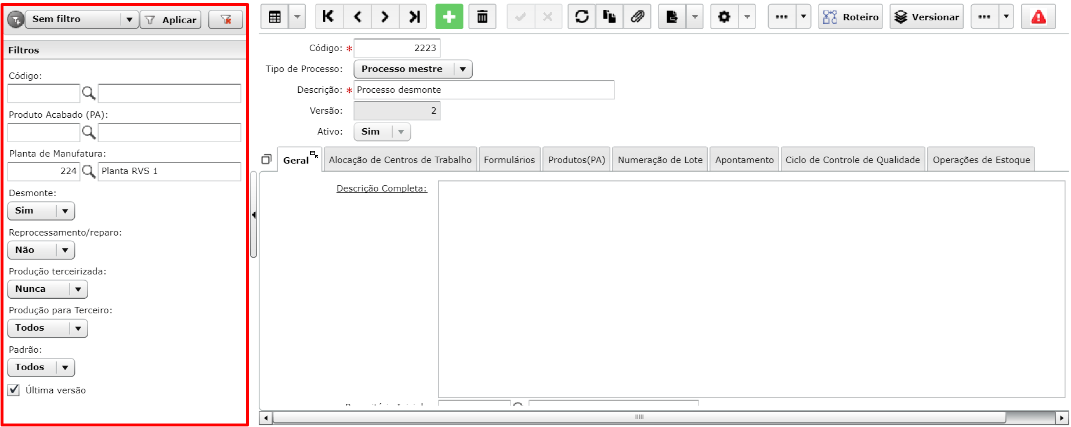Click the horizontal scrollbar thumb

[x=639, y=417]
